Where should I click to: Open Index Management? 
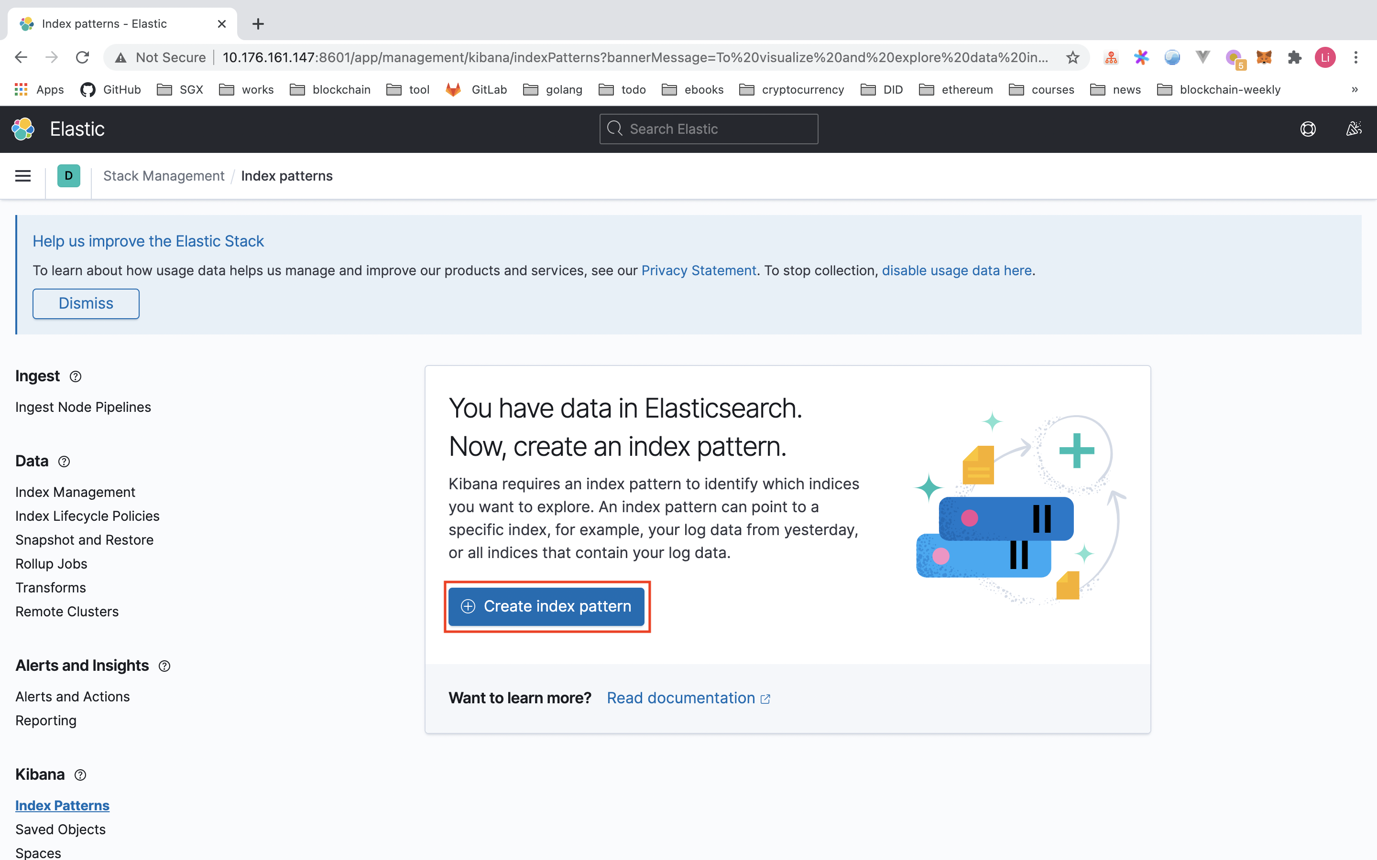point(75,492)
